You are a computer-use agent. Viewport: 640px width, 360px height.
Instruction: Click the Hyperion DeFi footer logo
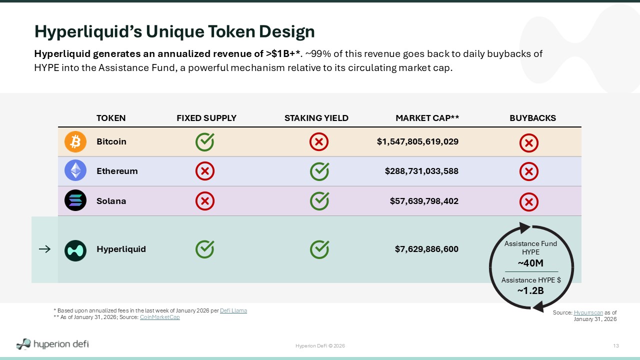(x=52, y=344)
